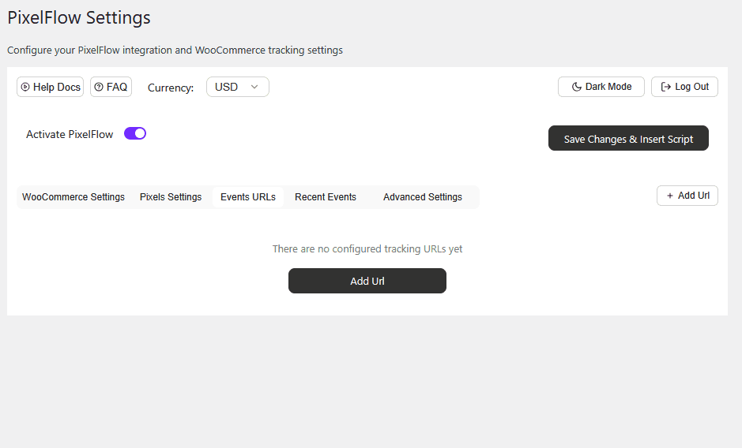Click the question mark icon beside FAQ
742x448 pixels.
click(x=99, y=87)
